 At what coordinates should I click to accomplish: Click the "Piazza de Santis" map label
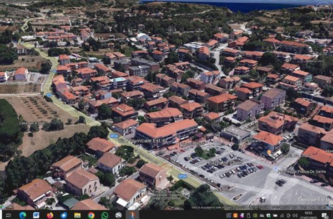[225, 163]
